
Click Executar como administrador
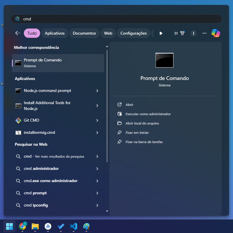pos(148,114)
